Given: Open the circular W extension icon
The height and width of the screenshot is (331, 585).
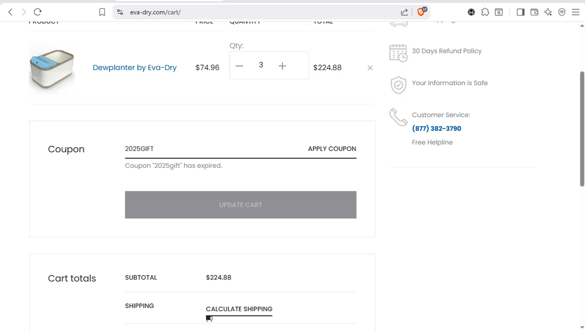Looking at the screenshot, I should pyautogui.click(x=471, y=12).
